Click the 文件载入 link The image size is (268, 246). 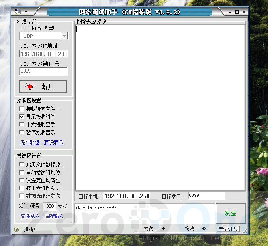[30, 216]
